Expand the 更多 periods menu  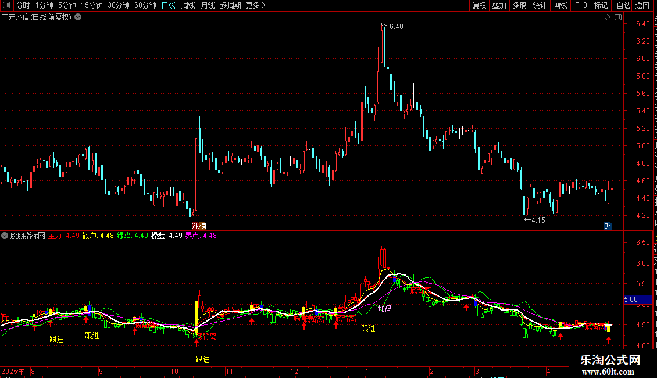[255, 5]
